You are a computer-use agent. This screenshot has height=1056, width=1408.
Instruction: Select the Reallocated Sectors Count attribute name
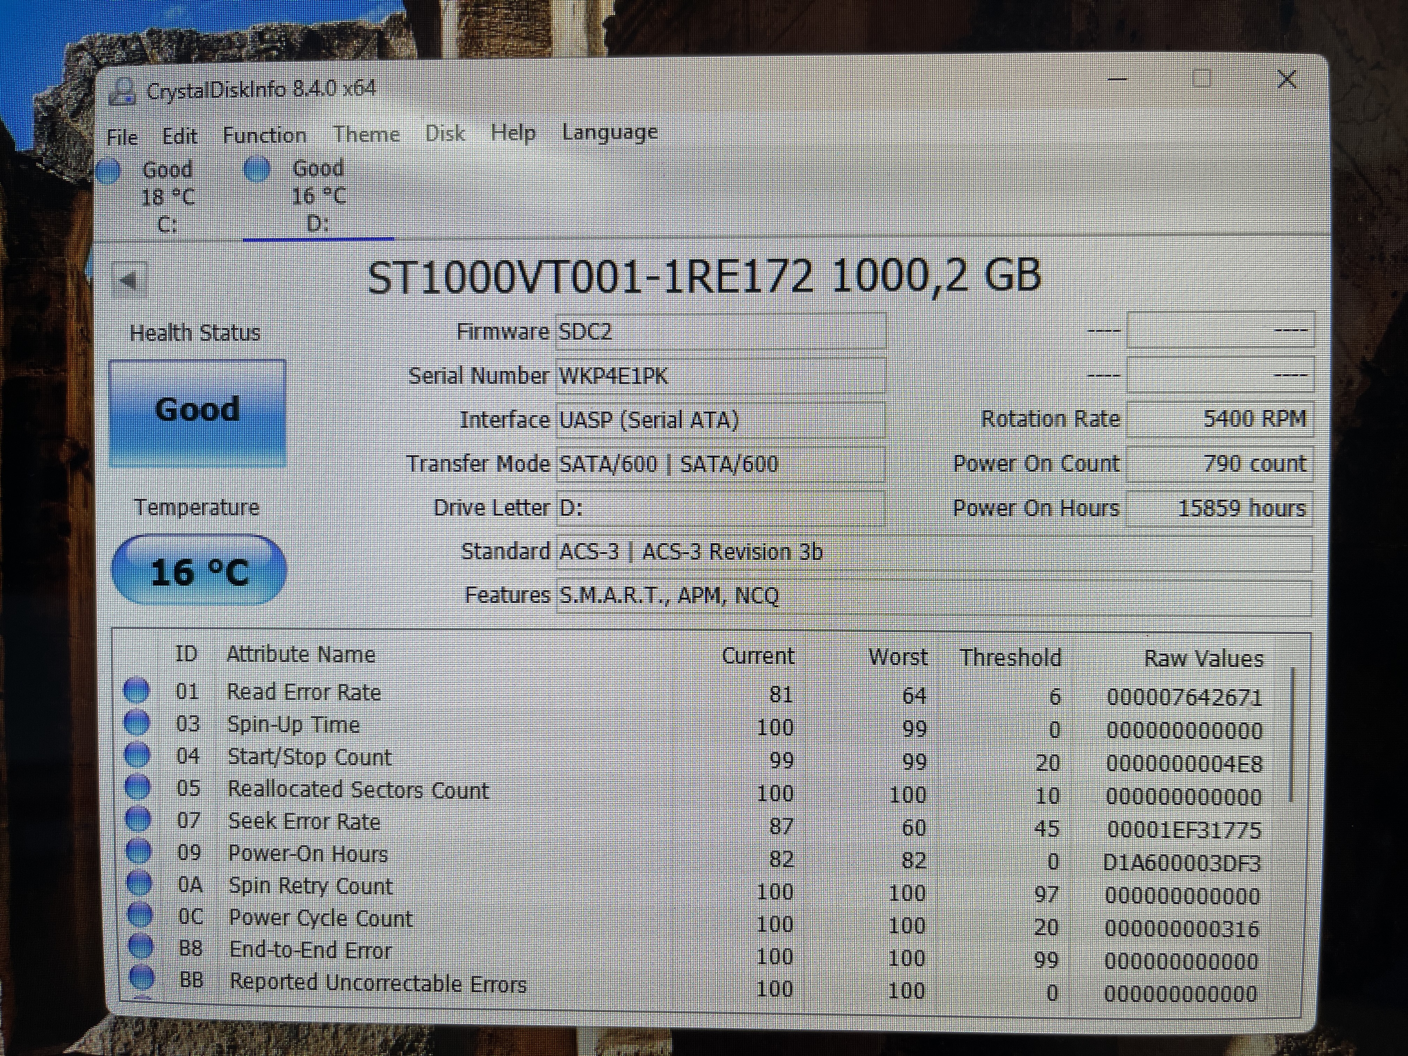[x=358, y=789]
